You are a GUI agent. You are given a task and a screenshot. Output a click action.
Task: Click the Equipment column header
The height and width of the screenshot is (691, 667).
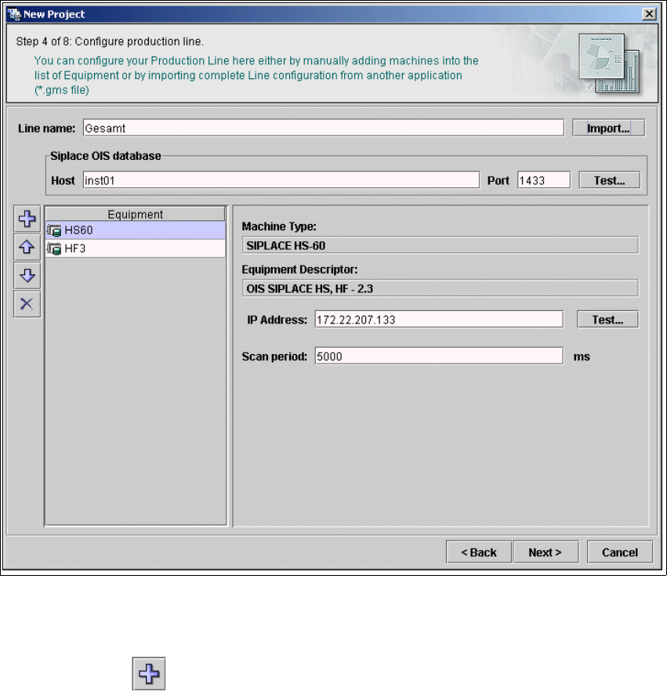point(136,214)
